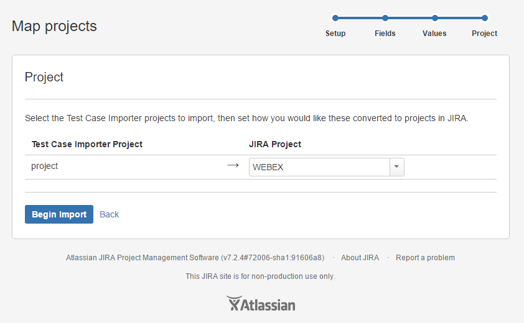Select the 'project' row entry text

pos(44,166)
